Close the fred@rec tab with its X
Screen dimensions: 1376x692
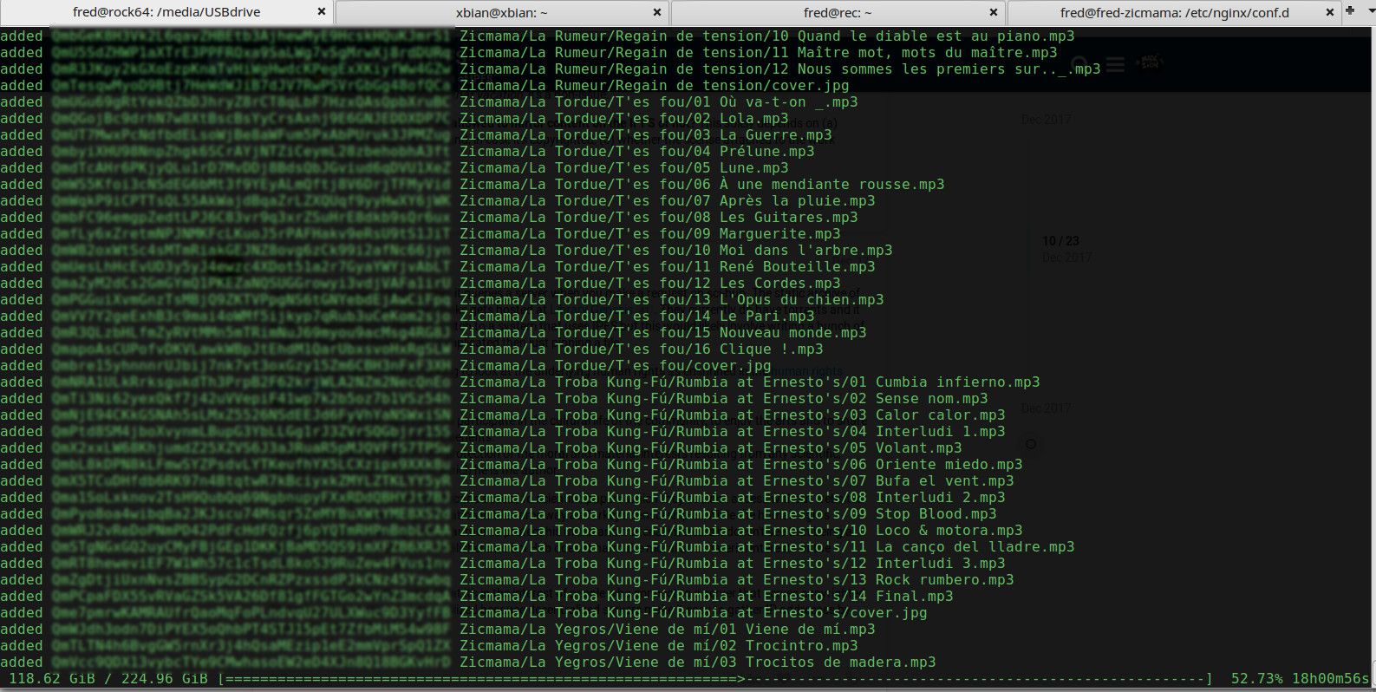click(992, 12)
